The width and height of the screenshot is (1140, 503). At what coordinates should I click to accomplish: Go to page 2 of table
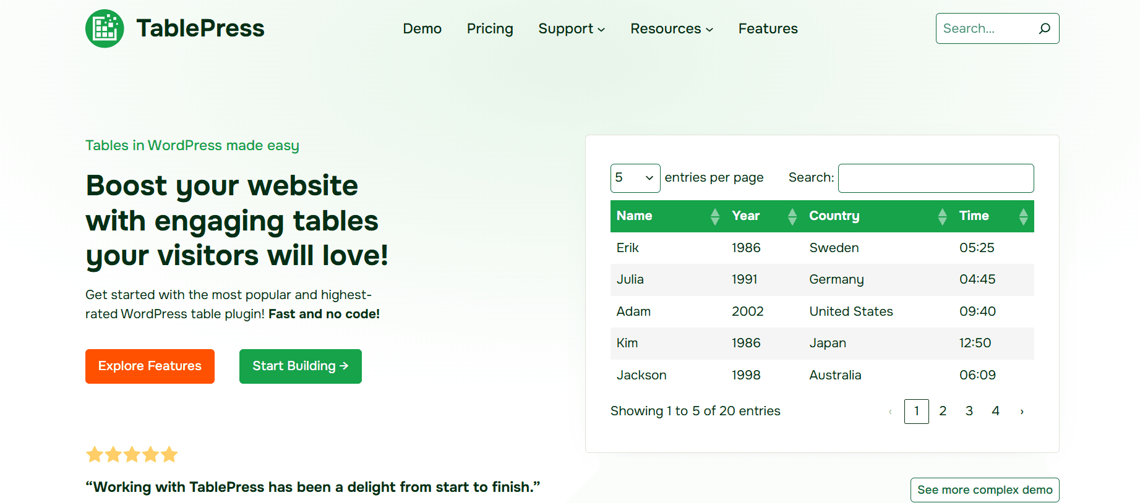pyautogui.click(x=943, y=412)
